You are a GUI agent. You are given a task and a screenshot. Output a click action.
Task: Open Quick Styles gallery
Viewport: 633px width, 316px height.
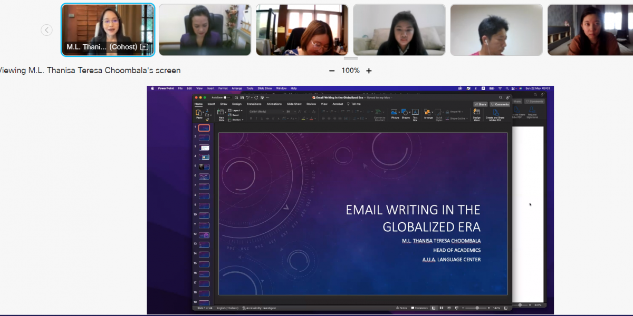coord(438,114)
